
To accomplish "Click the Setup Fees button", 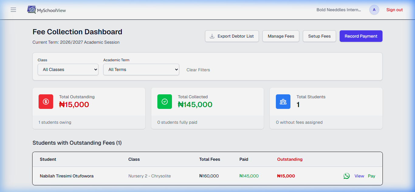I will pyautogui.click(x=319, y=36).
